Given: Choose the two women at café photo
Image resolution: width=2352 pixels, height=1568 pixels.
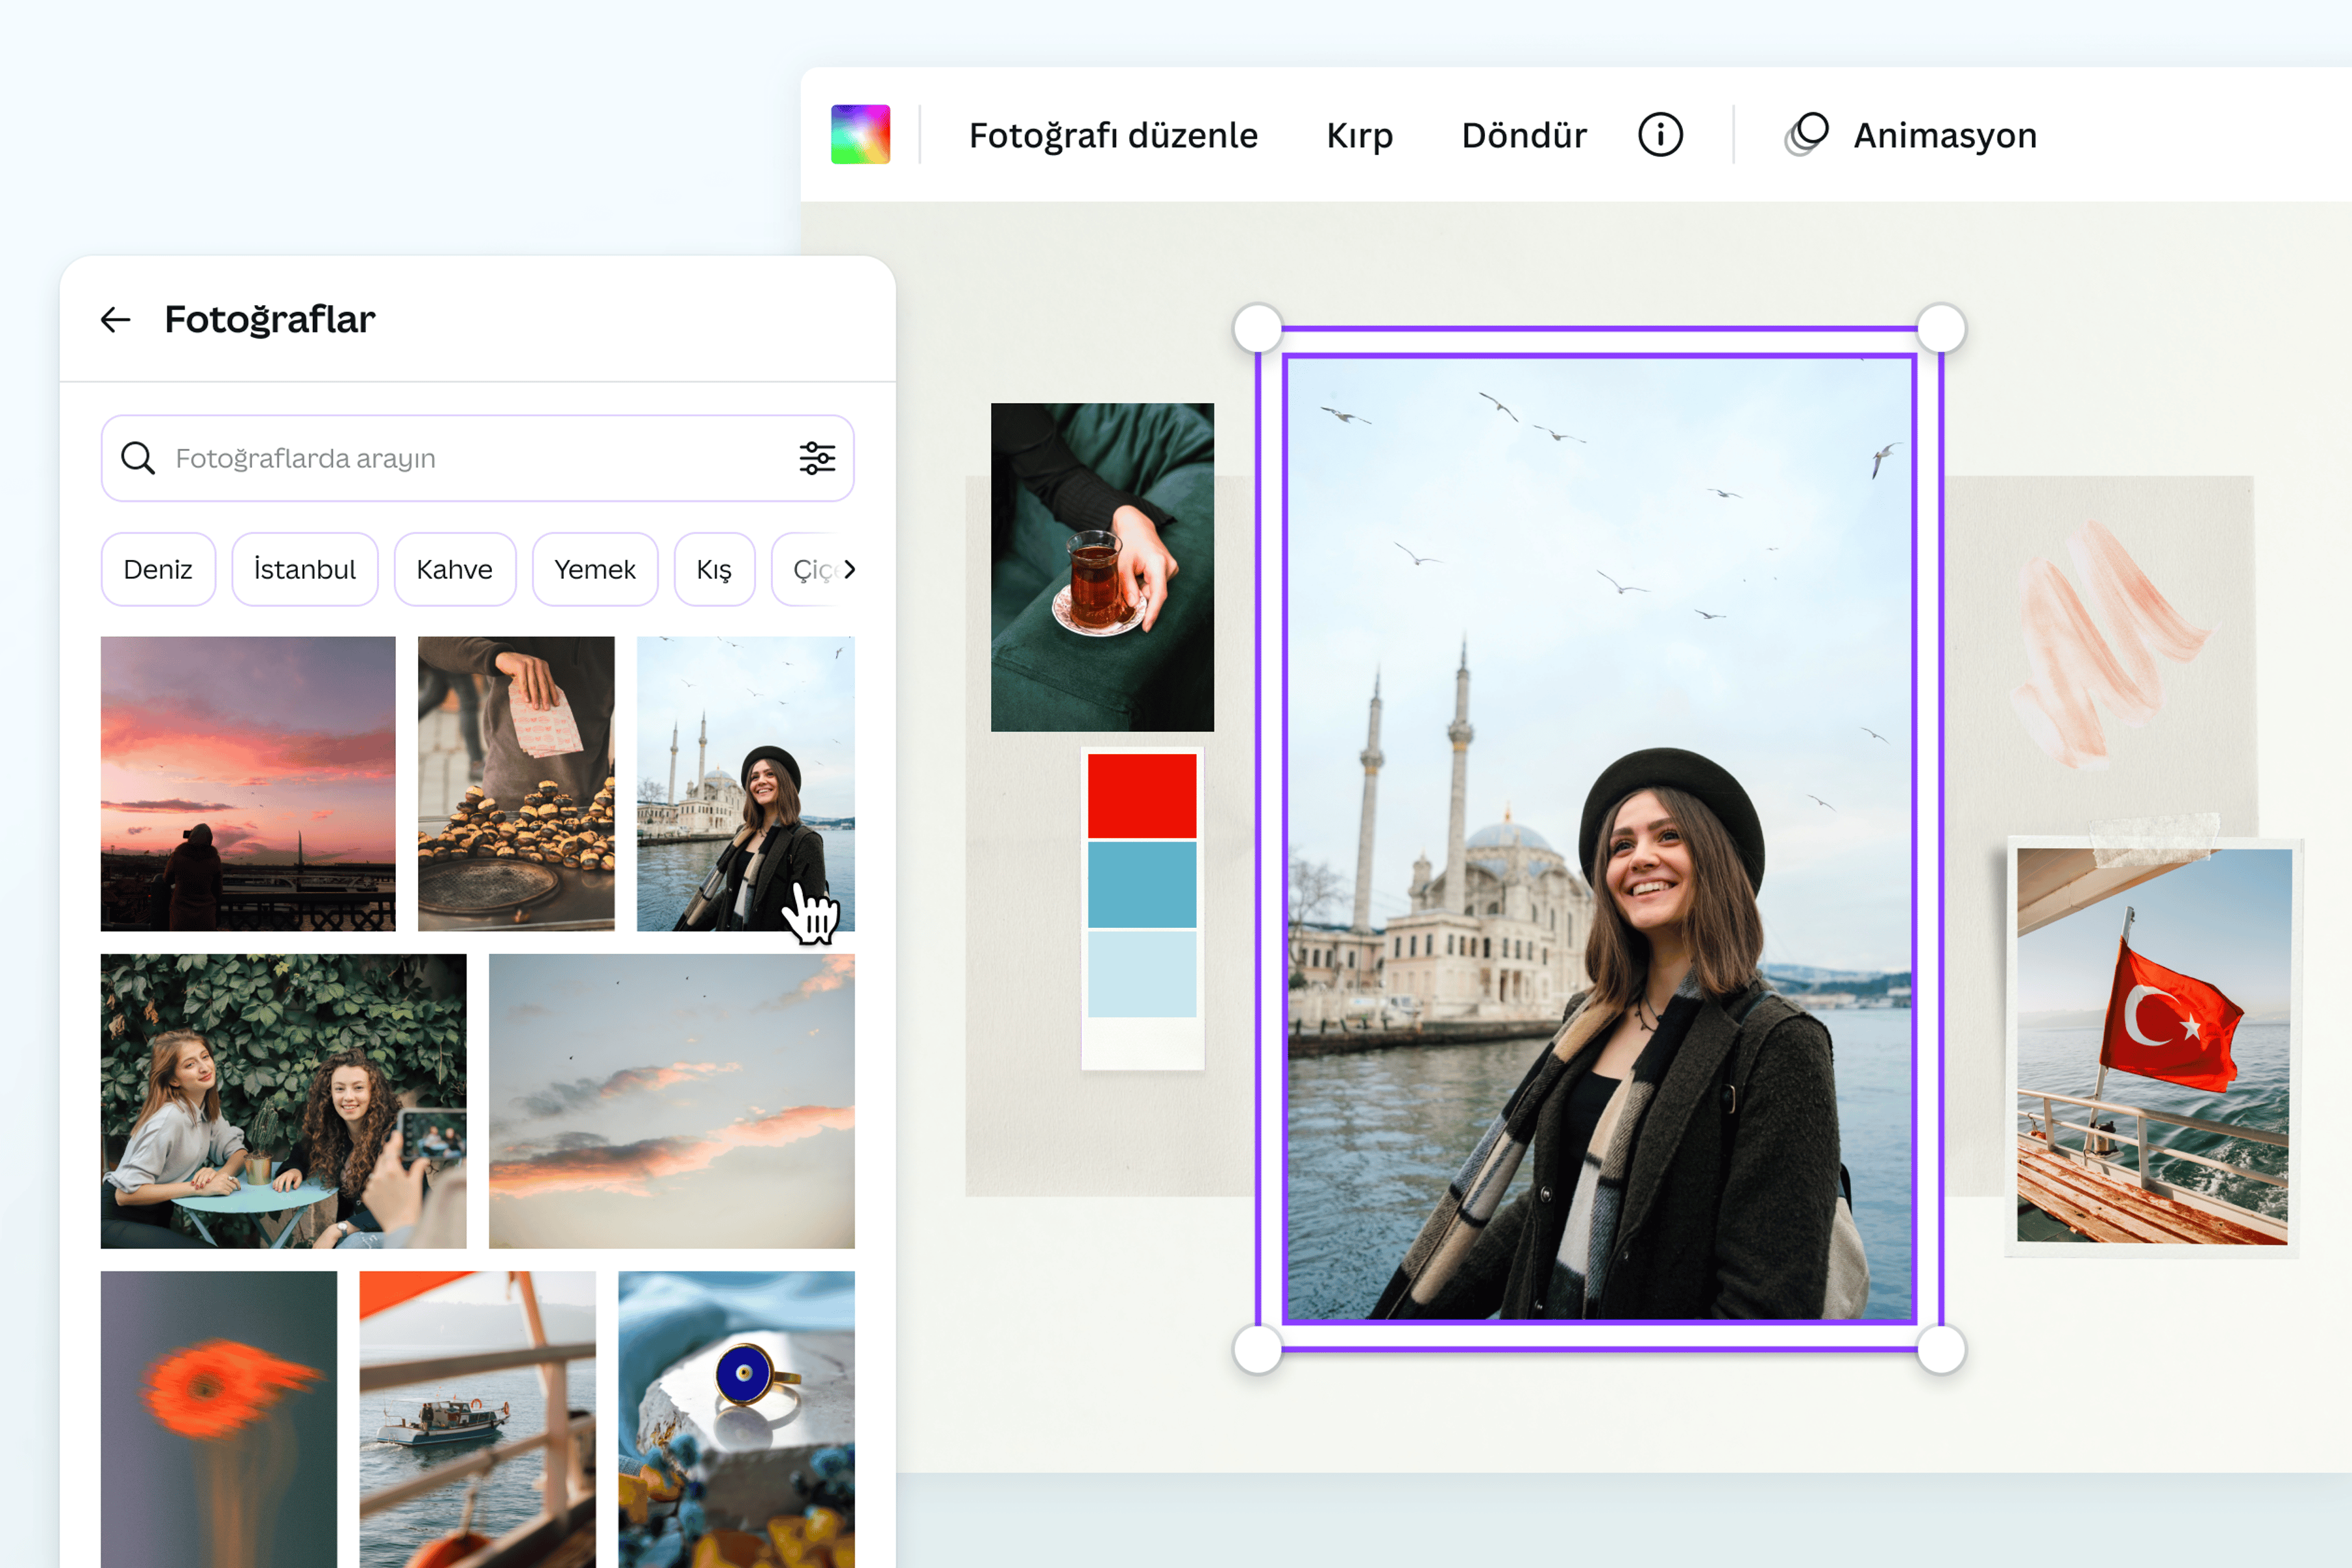Looking at the screenshot, I should 283,1101.
